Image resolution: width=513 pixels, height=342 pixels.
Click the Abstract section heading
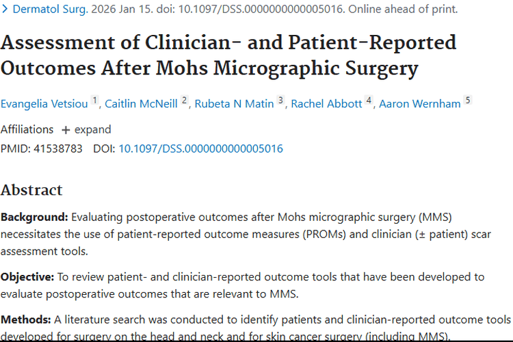tap(31, 189)
